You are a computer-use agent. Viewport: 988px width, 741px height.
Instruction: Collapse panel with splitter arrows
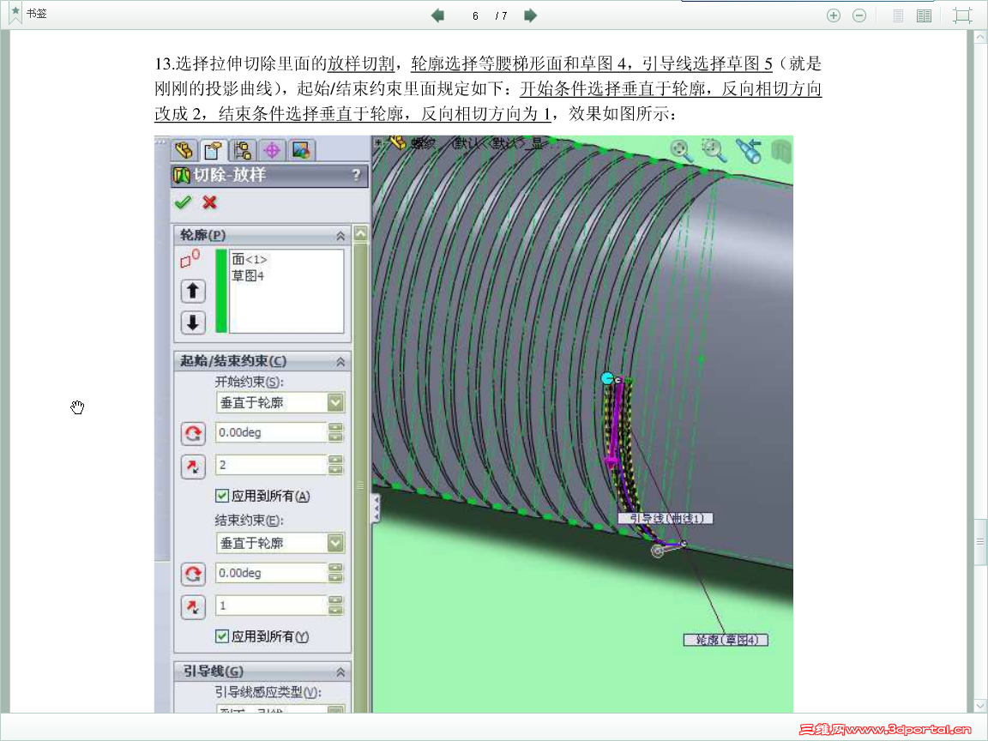[377, 508]
